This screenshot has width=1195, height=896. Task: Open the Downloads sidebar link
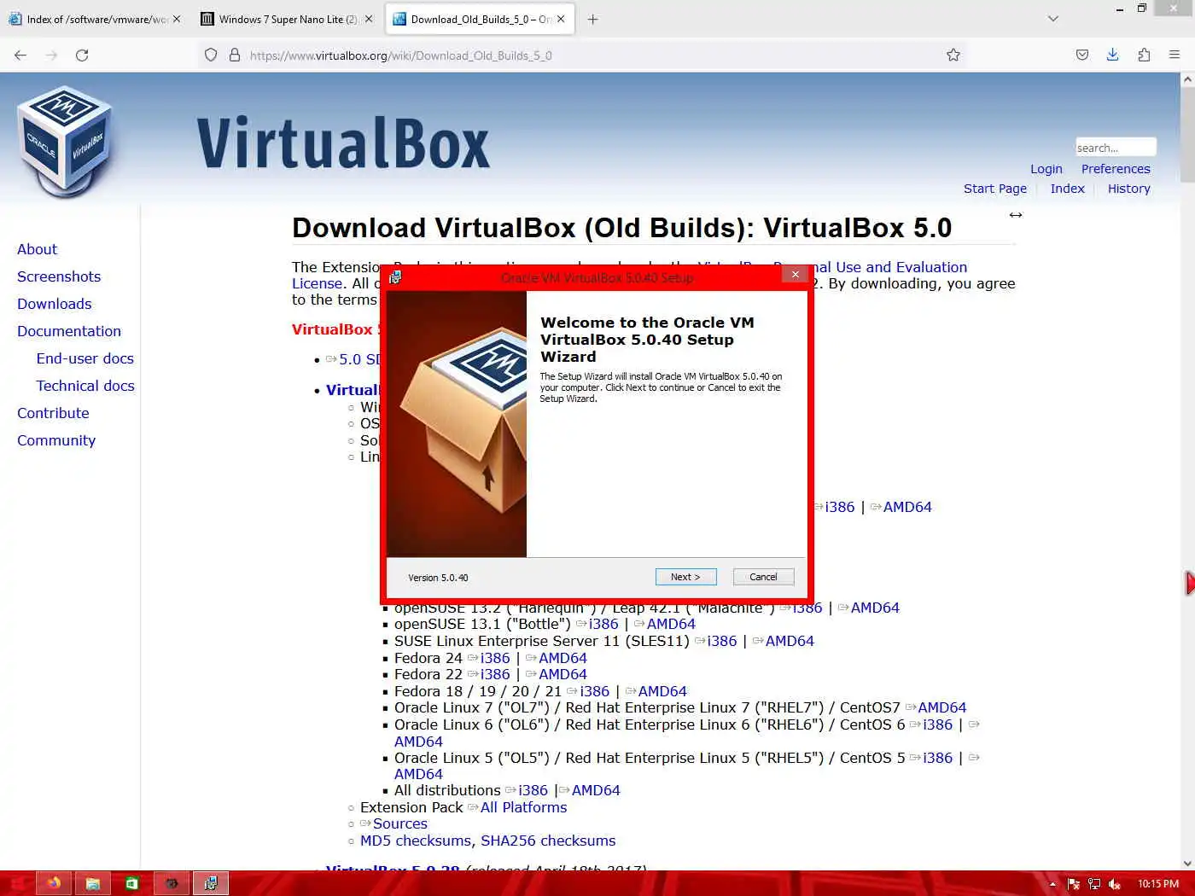tap(54, 304)
